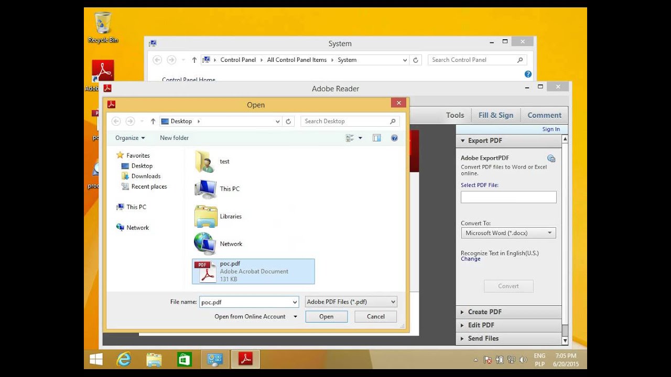This screenshot has width=671, height=377.
Task: Open the Adobe PDF Files type dropdown
Action: [393, 302]
